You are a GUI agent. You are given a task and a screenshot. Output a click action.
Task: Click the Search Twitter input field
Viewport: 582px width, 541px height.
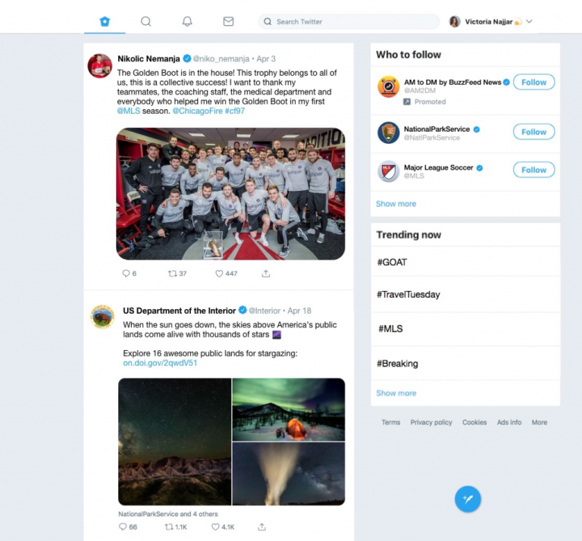349,21
